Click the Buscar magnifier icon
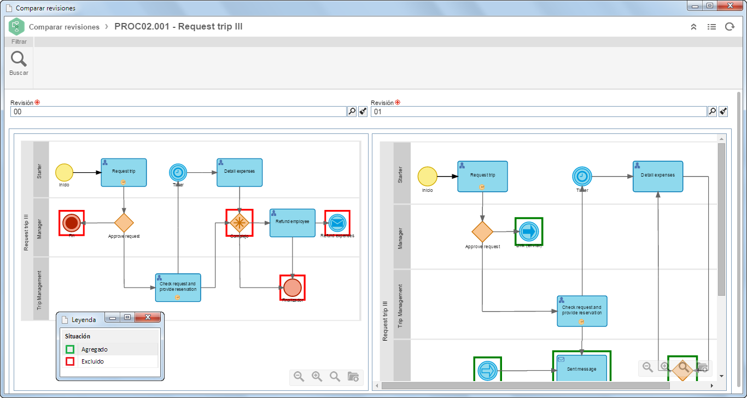 [x=19, y=58]
